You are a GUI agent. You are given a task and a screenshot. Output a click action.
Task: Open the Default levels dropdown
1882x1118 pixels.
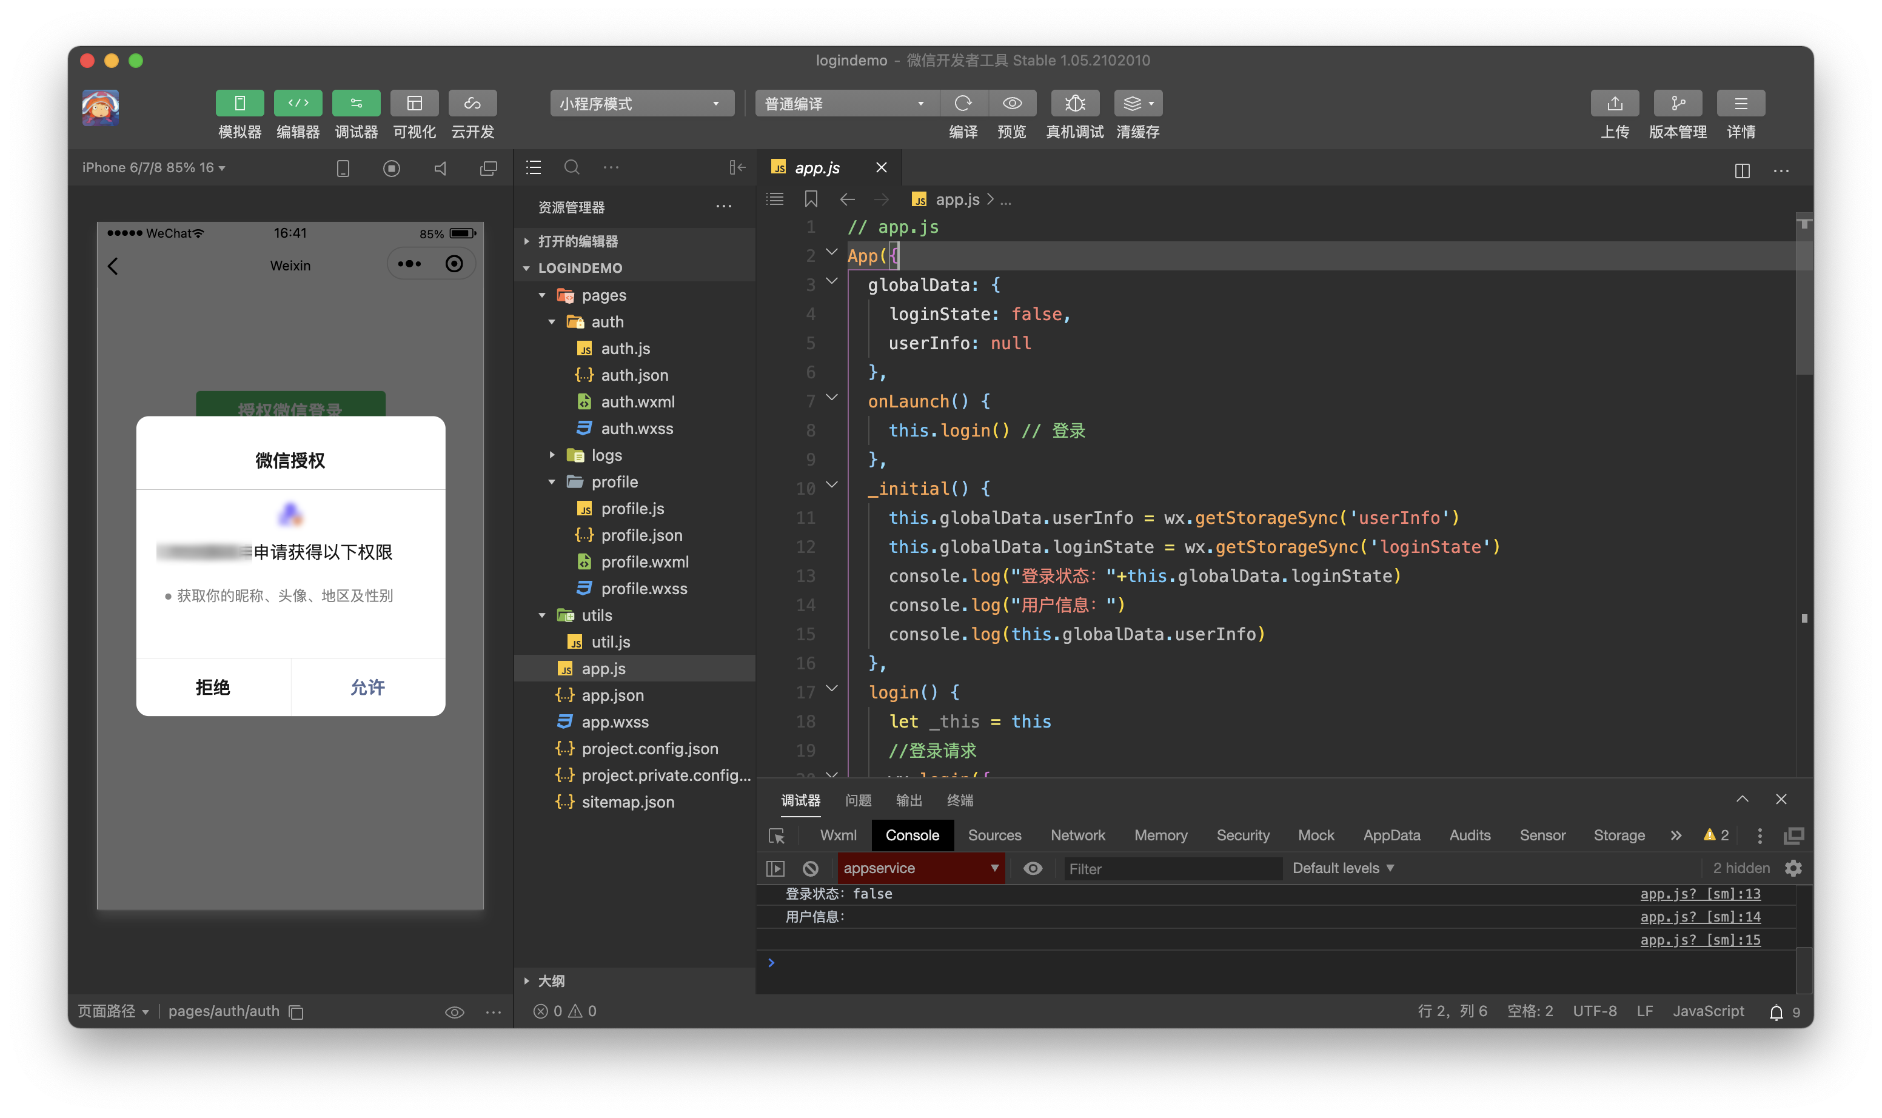click(x=1344, y=868)
